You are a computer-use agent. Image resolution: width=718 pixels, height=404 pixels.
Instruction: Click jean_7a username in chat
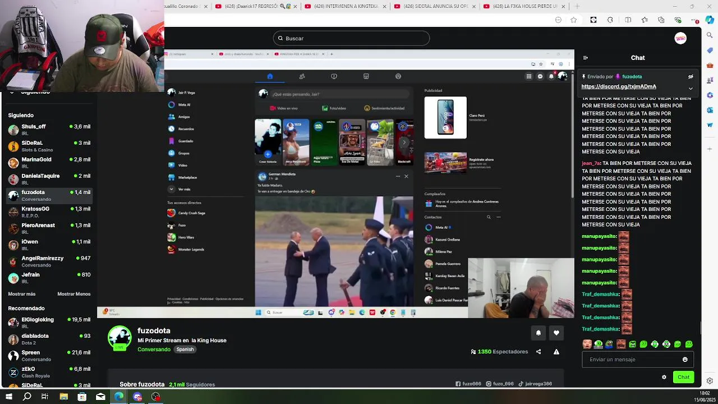(x=591, y=163)
